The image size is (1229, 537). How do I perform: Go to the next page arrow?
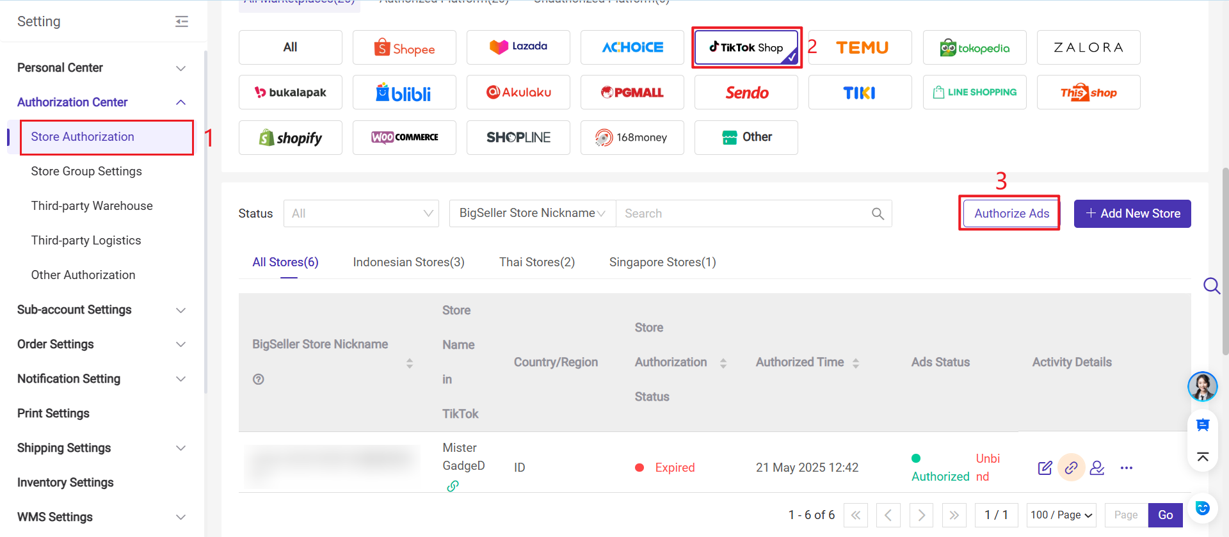pos(921,515)
